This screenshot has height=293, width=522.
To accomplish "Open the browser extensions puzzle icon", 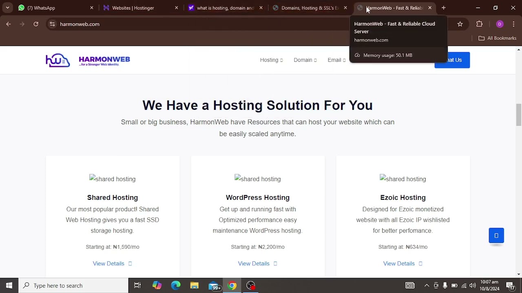I will (480, 24).
